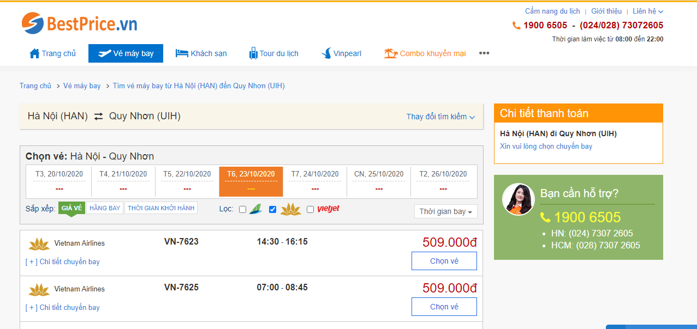The height and width of the screenshot is (329, 697).
Task: Select date tab T6, 23/10/2020
Action: pos(251,181)
